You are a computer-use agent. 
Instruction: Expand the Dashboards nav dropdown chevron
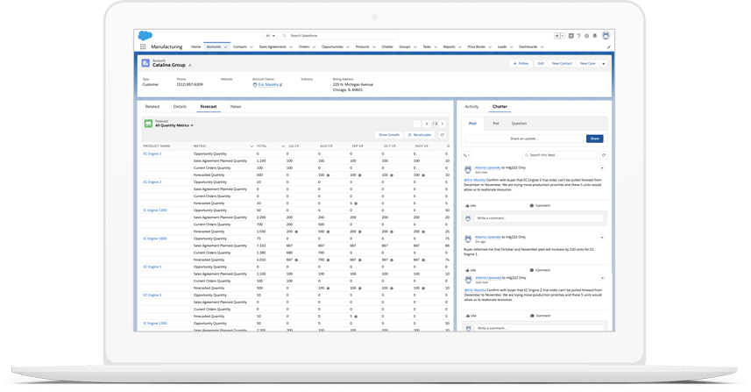pyautogui.click(x=542, y=47)
